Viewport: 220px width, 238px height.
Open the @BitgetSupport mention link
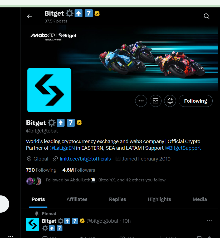[183, 148]
